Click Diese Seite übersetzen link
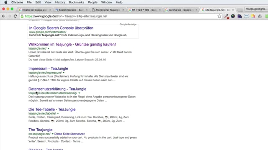 (x=70, y=134)
